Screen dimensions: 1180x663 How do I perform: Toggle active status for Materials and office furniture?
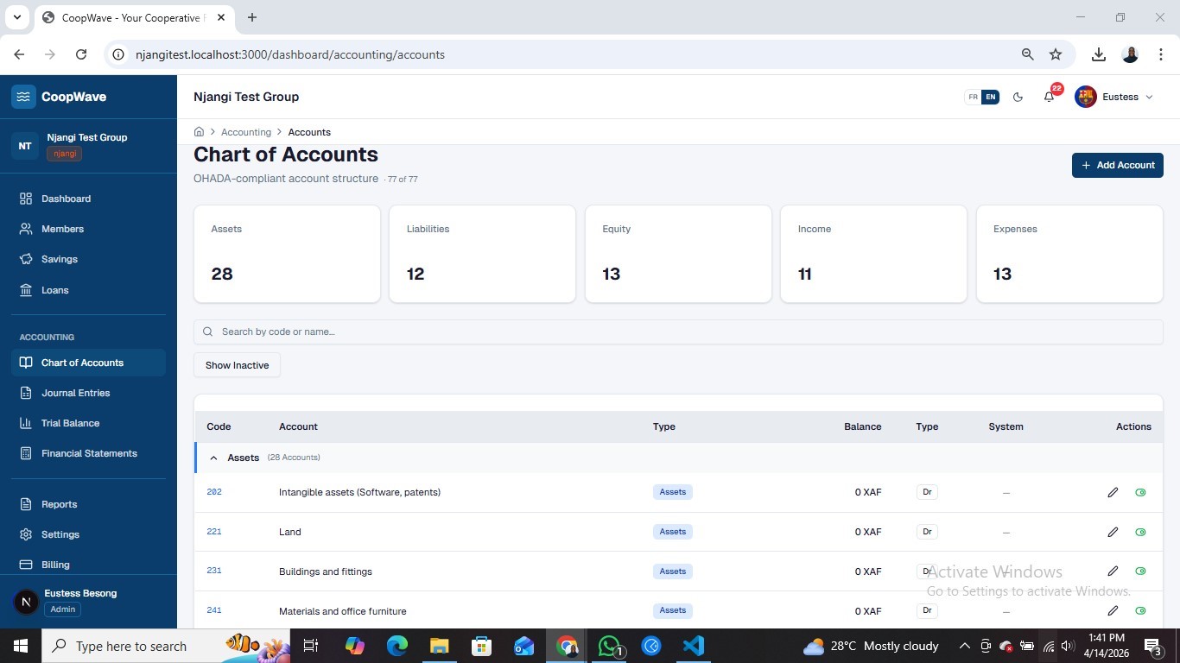1140,611
